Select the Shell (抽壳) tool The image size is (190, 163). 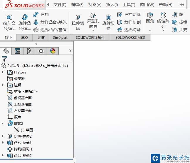(180, 30)
